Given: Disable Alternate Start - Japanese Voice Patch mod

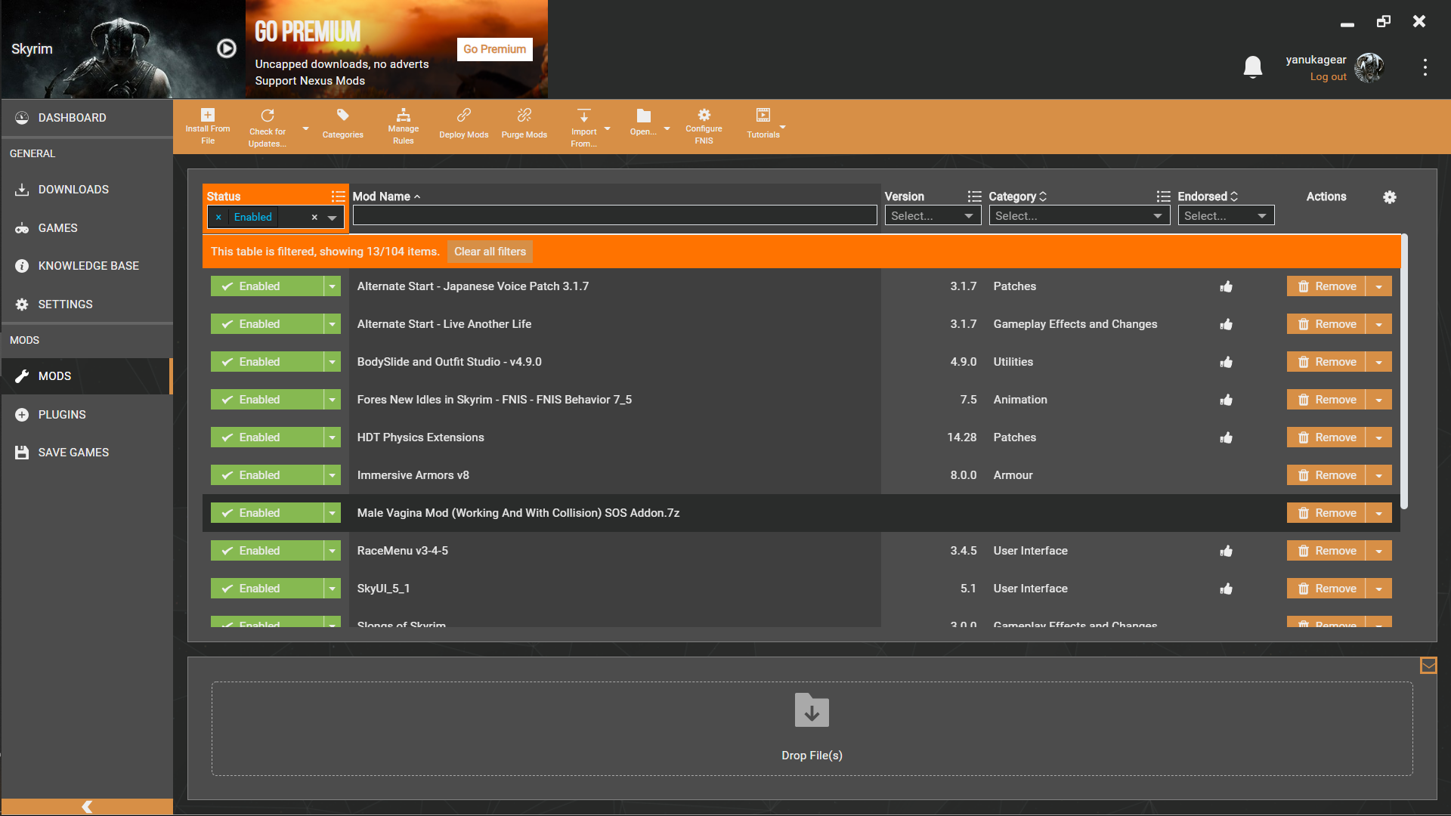Looking at the screenshot, I should click(267, 286).
